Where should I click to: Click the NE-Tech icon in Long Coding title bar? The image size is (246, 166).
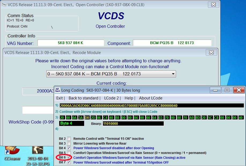coord(58,90)
